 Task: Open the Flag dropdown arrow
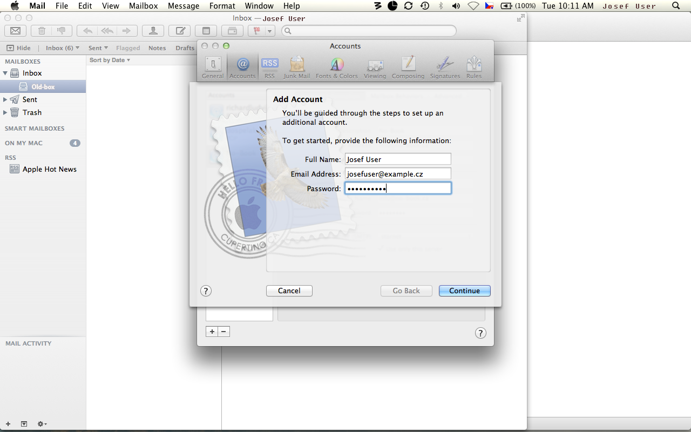270,31
